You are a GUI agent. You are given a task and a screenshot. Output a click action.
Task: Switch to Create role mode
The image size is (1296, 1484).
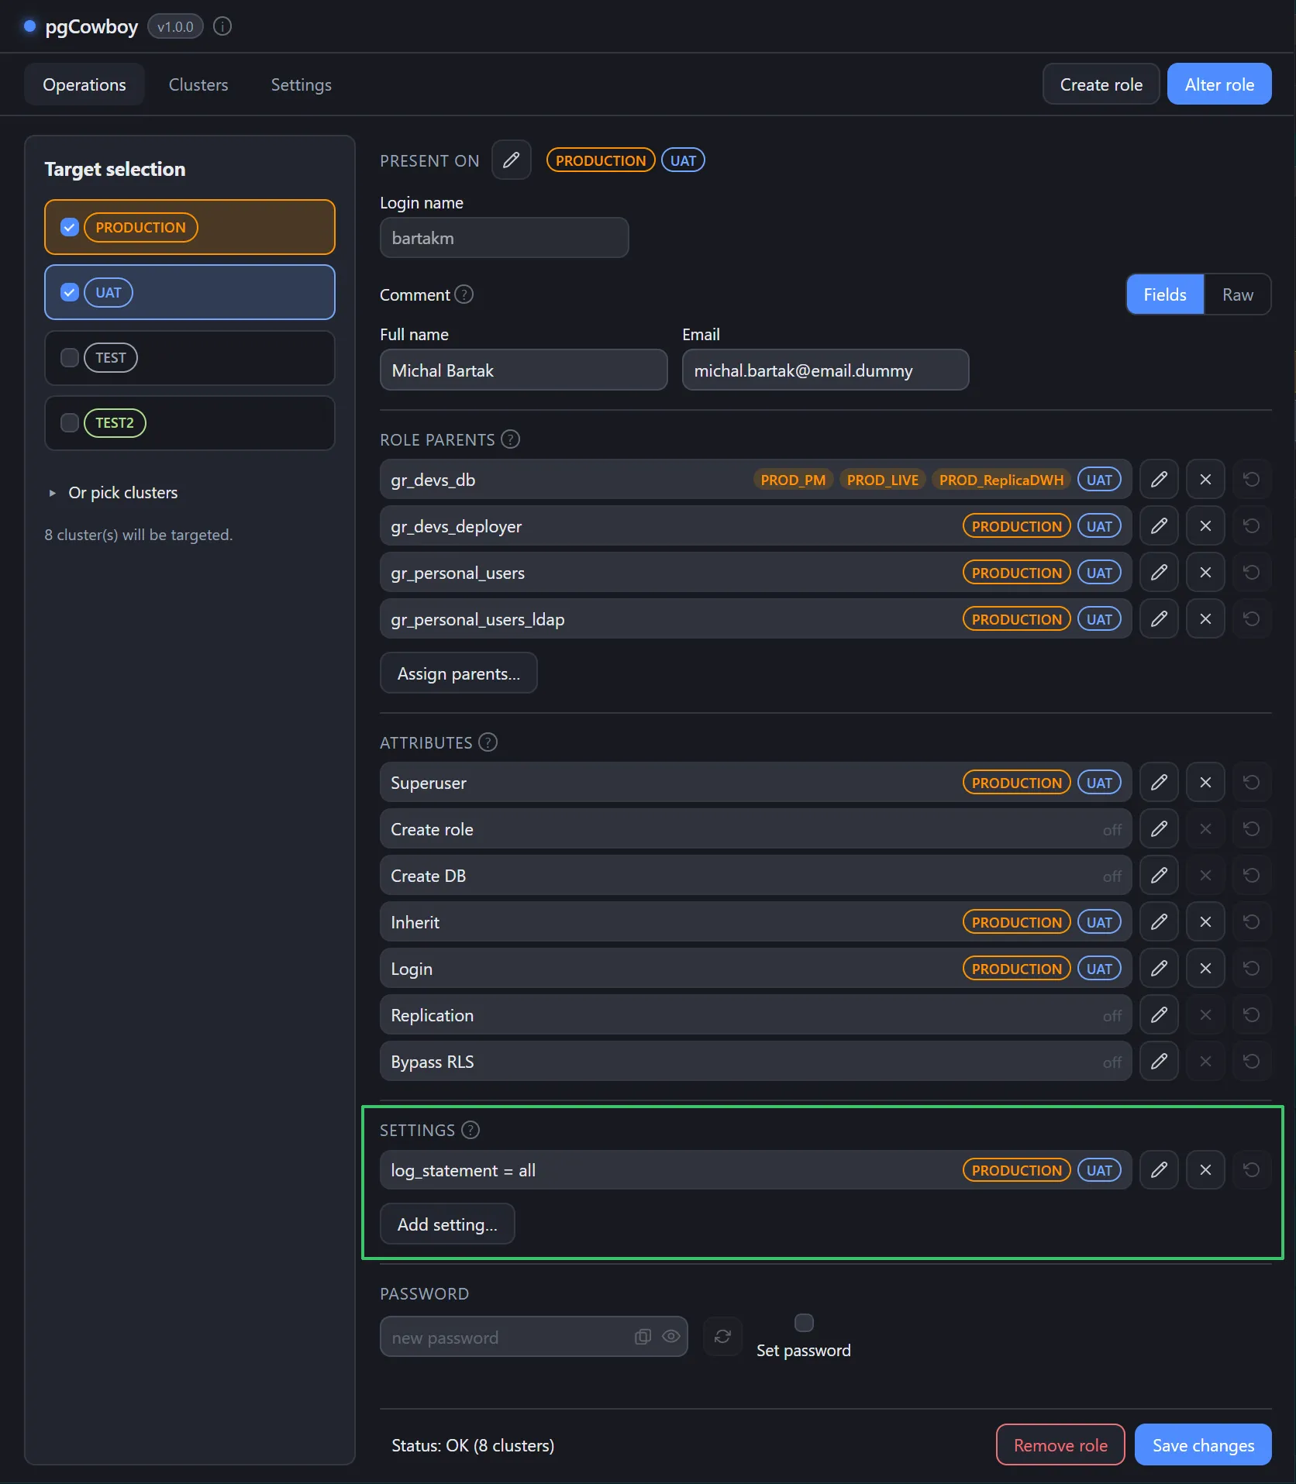[1101, 84]
